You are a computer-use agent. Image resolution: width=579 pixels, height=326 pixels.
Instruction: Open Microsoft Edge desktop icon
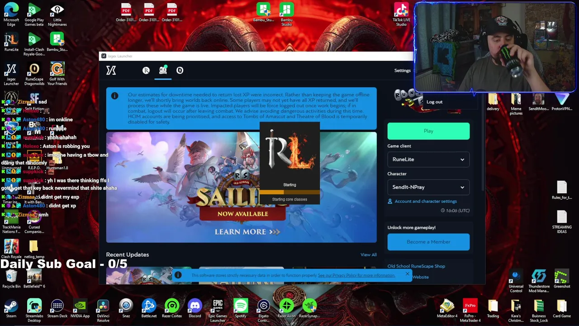click(x=11, y=14)
